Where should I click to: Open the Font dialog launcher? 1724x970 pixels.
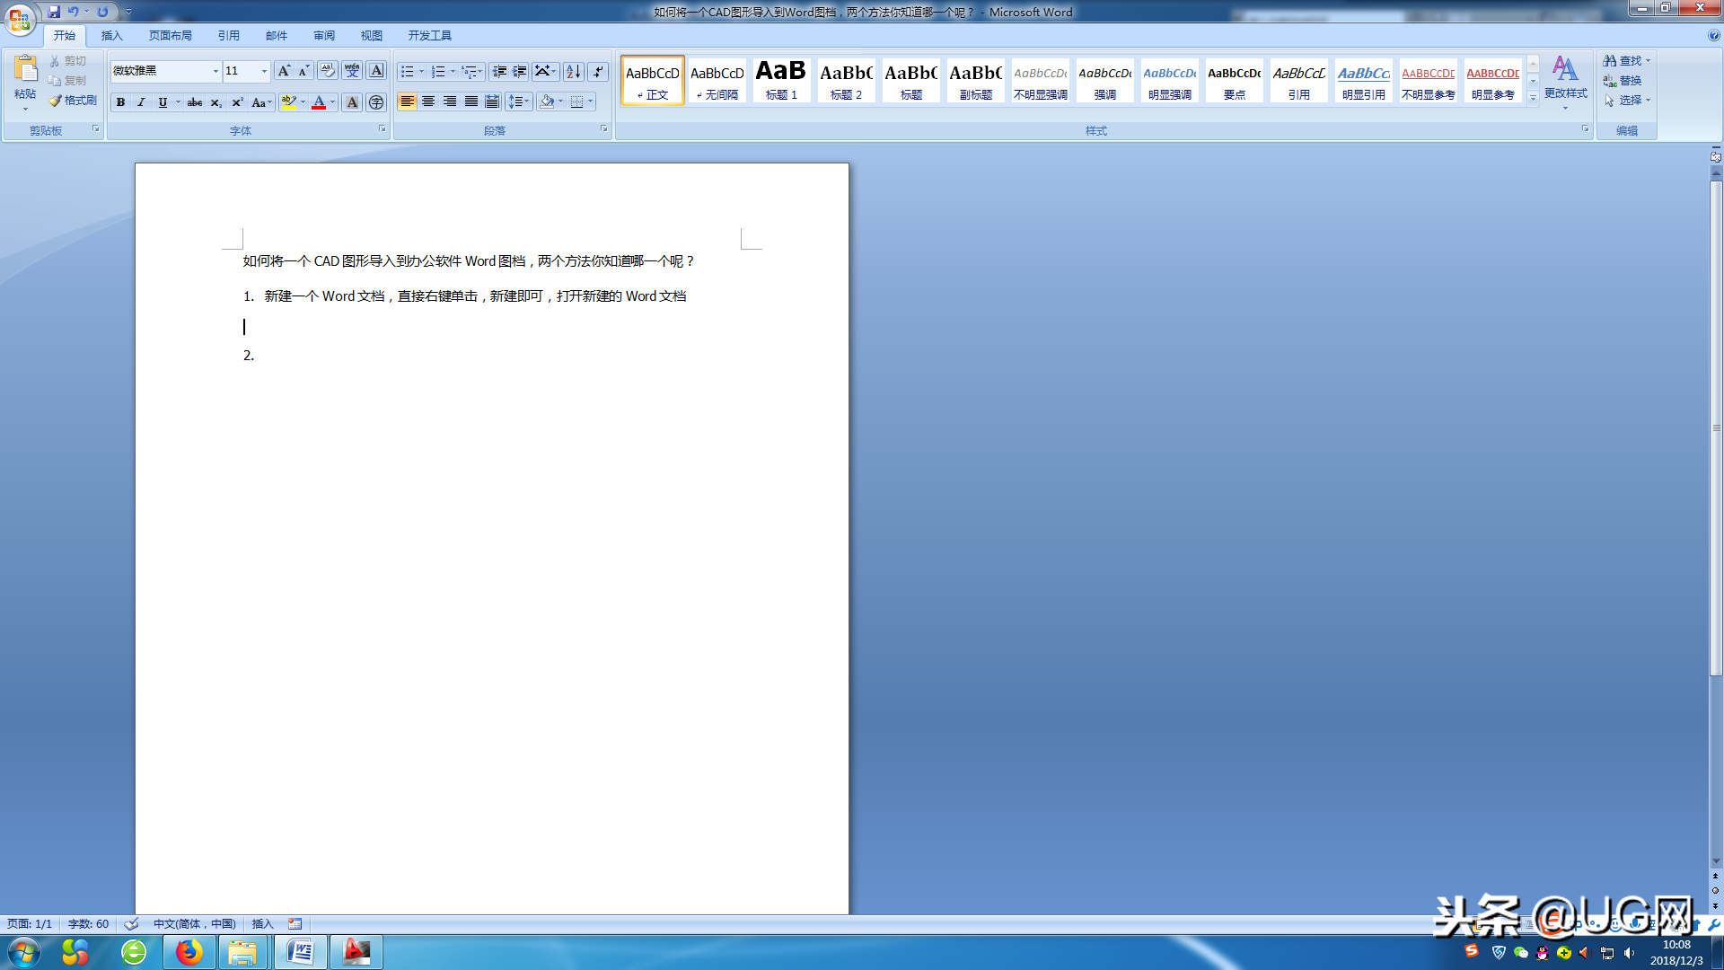(382, 129)
